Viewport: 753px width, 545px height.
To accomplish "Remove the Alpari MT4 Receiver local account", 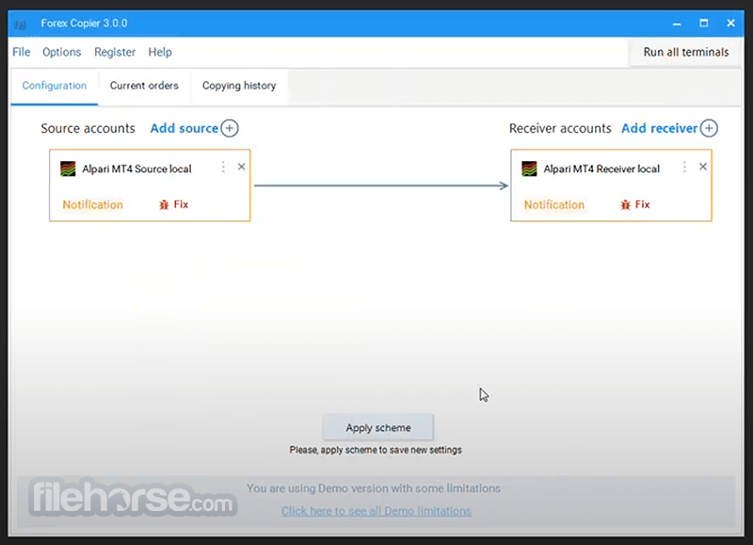I will [x=703, y=167].
